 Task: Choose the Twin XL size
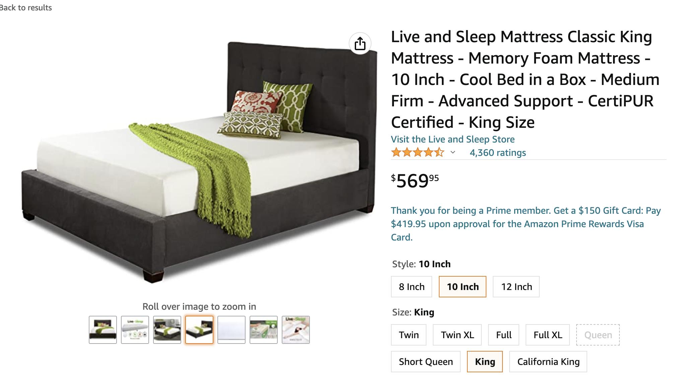[457, 335]
